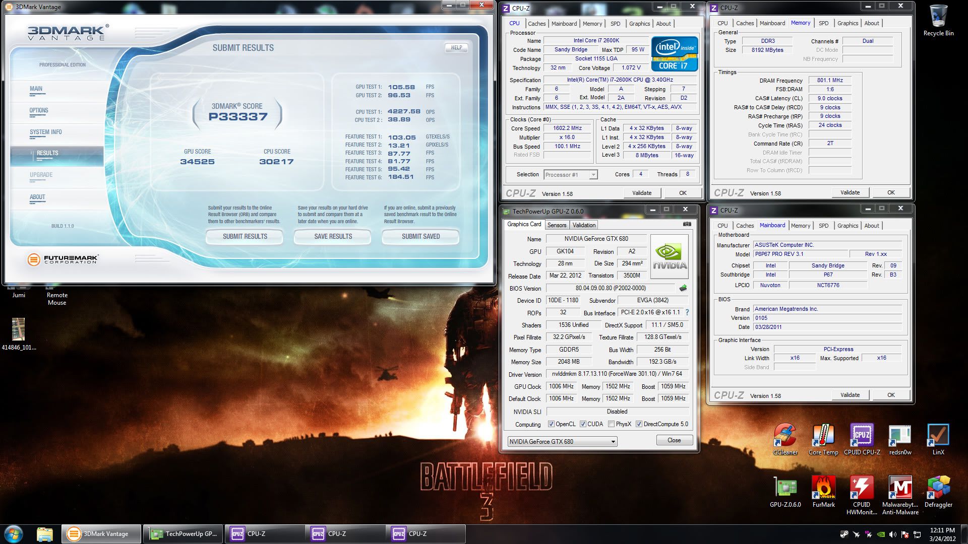
Task: Click the BIOS save icon in GPU-Z
Action: (683, 288)
